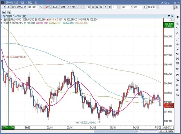This screenshot has height=134, width=181.
Task: Toggle the eye visibility icon
Action: pos(177,69)
